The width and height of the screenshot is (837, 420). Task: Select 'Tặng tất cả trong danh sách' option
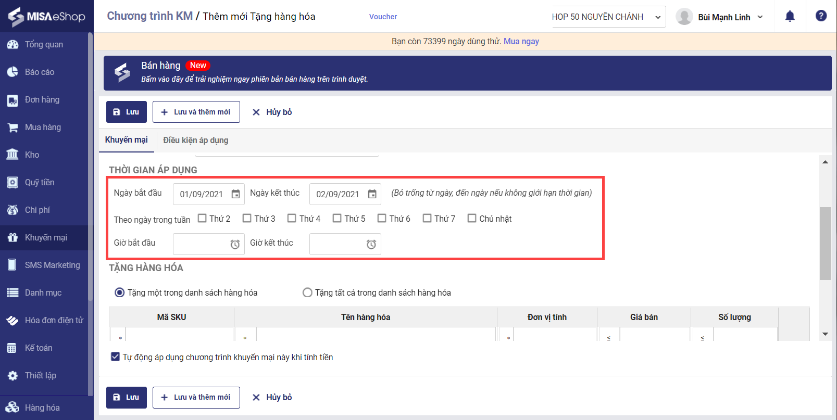307,292
